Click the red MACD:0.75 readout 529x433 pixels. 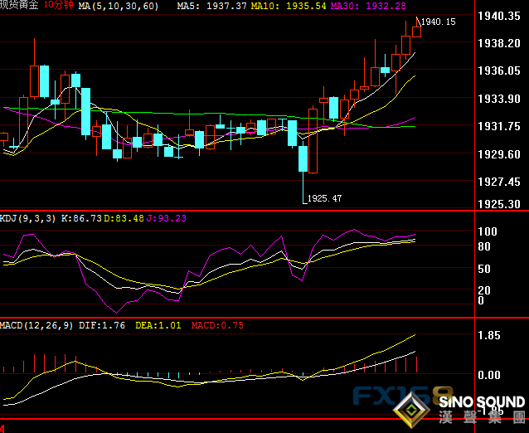point(217,326)
